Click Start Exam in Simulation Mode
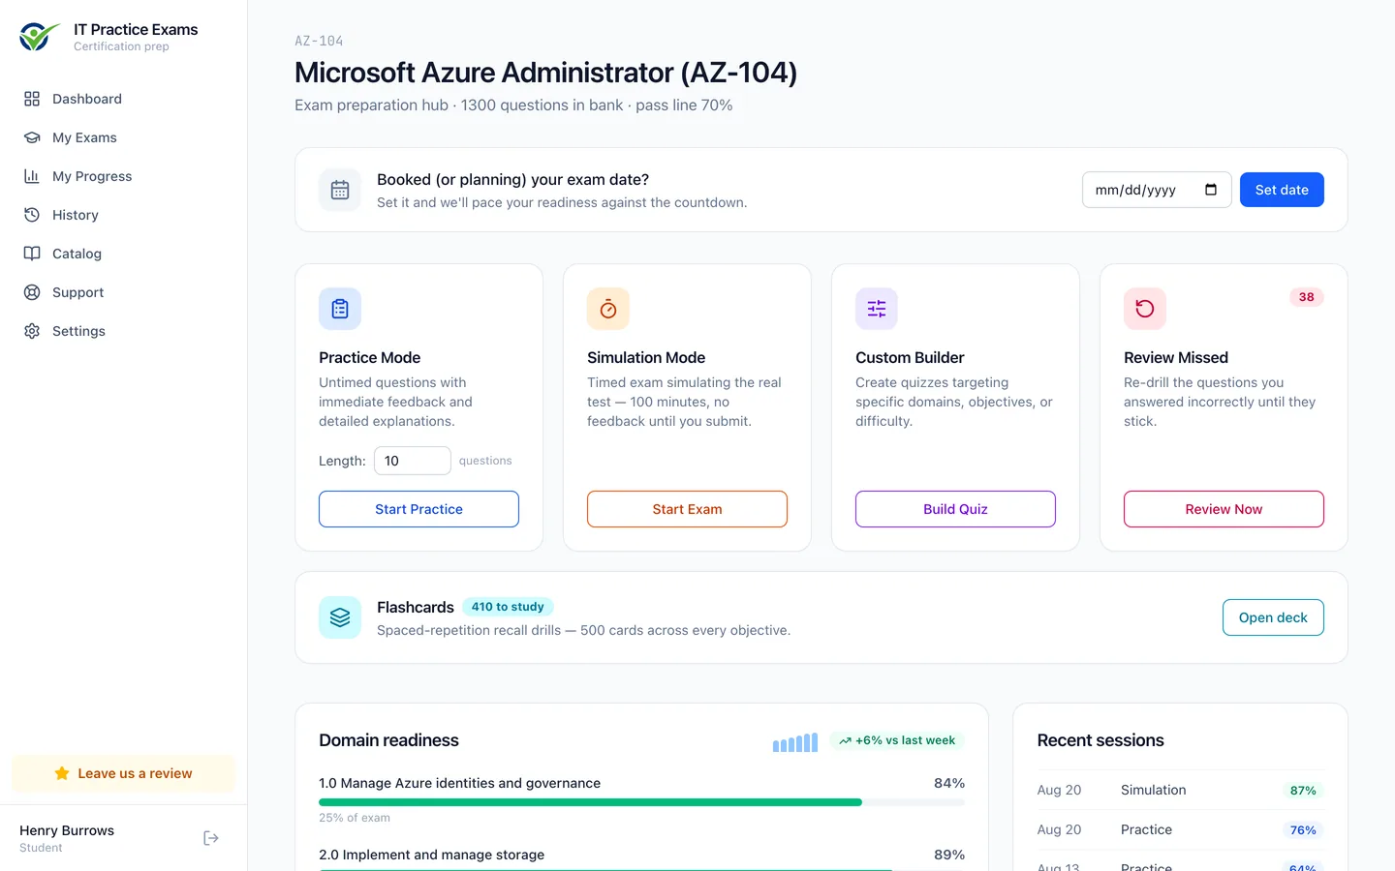This screenshot has width=1395, height=871. 687,509
